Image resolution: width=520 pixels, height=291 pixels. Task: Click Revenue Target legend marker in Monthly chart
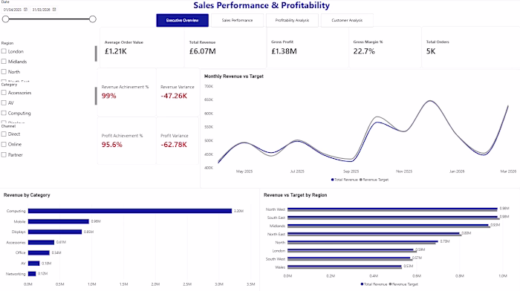point(361,180)
